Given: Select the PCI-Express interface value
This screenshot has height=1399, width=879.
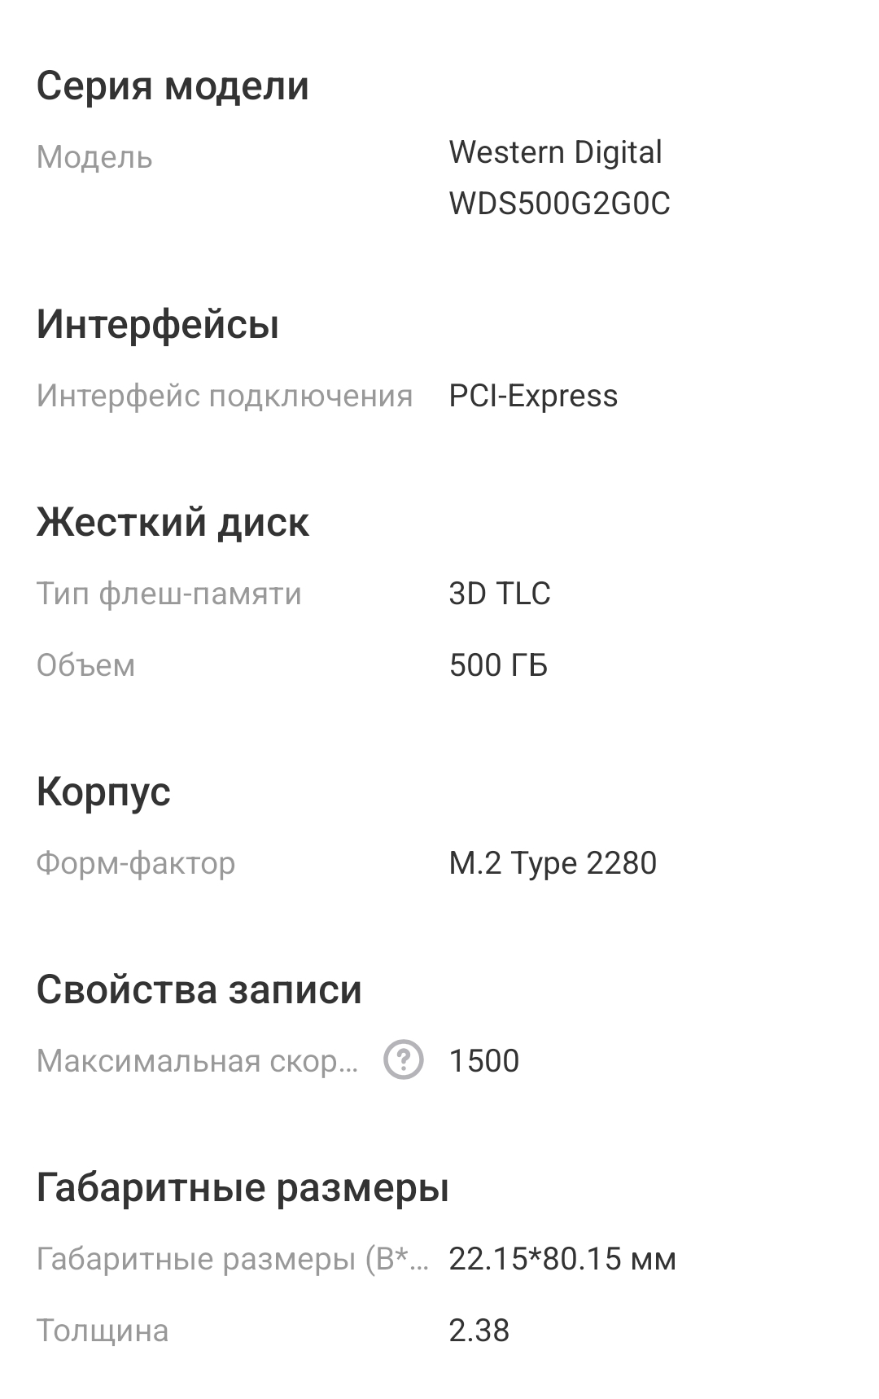Looking at the screenshot, I should 533,396.
